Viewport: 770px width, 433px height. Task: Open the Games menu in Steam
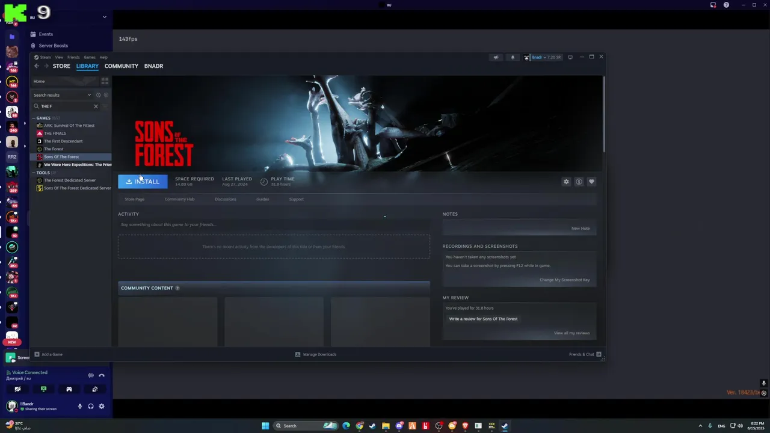click(x=89, y=57)
